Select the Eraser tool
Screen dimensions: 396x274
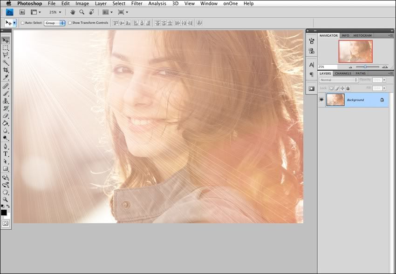tap(6, 116)
